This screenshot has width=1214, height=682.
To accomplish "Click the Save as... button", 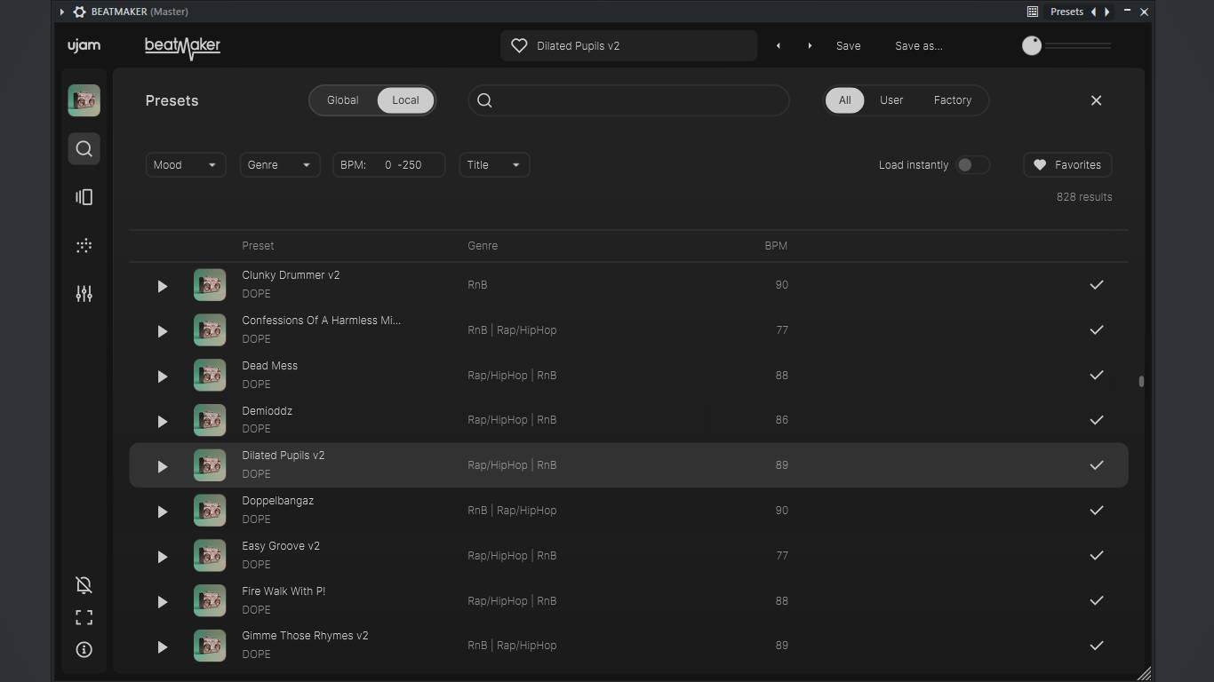I will pyautogui.click(x=918, y=46).
